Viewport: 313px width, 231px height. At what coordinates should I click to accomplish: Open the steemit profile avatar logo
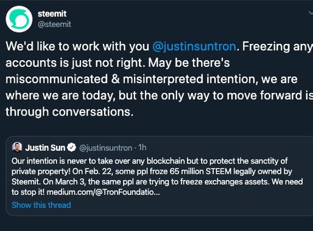pyautogui.click(x=19, y=19)
